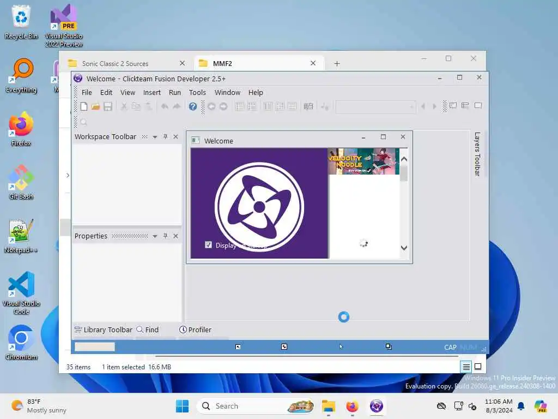558x419 pixels.
Task: Toggle the first window layout icon at toolbar right
Action: [453, 105]
